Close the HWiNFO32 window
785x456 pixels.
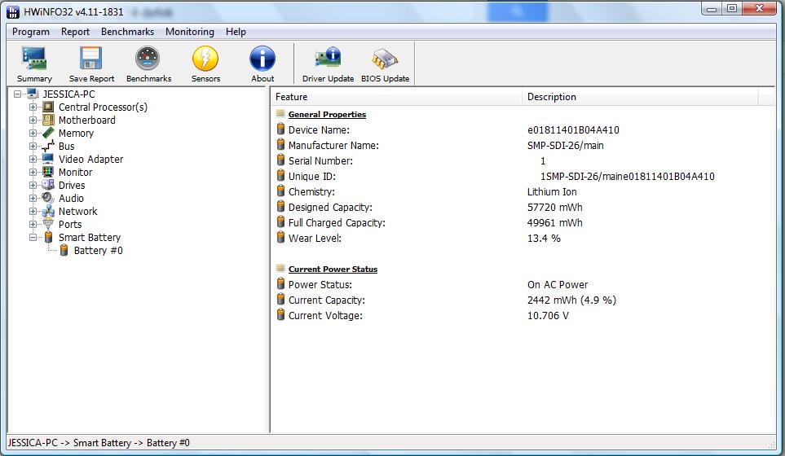point(760,8)
